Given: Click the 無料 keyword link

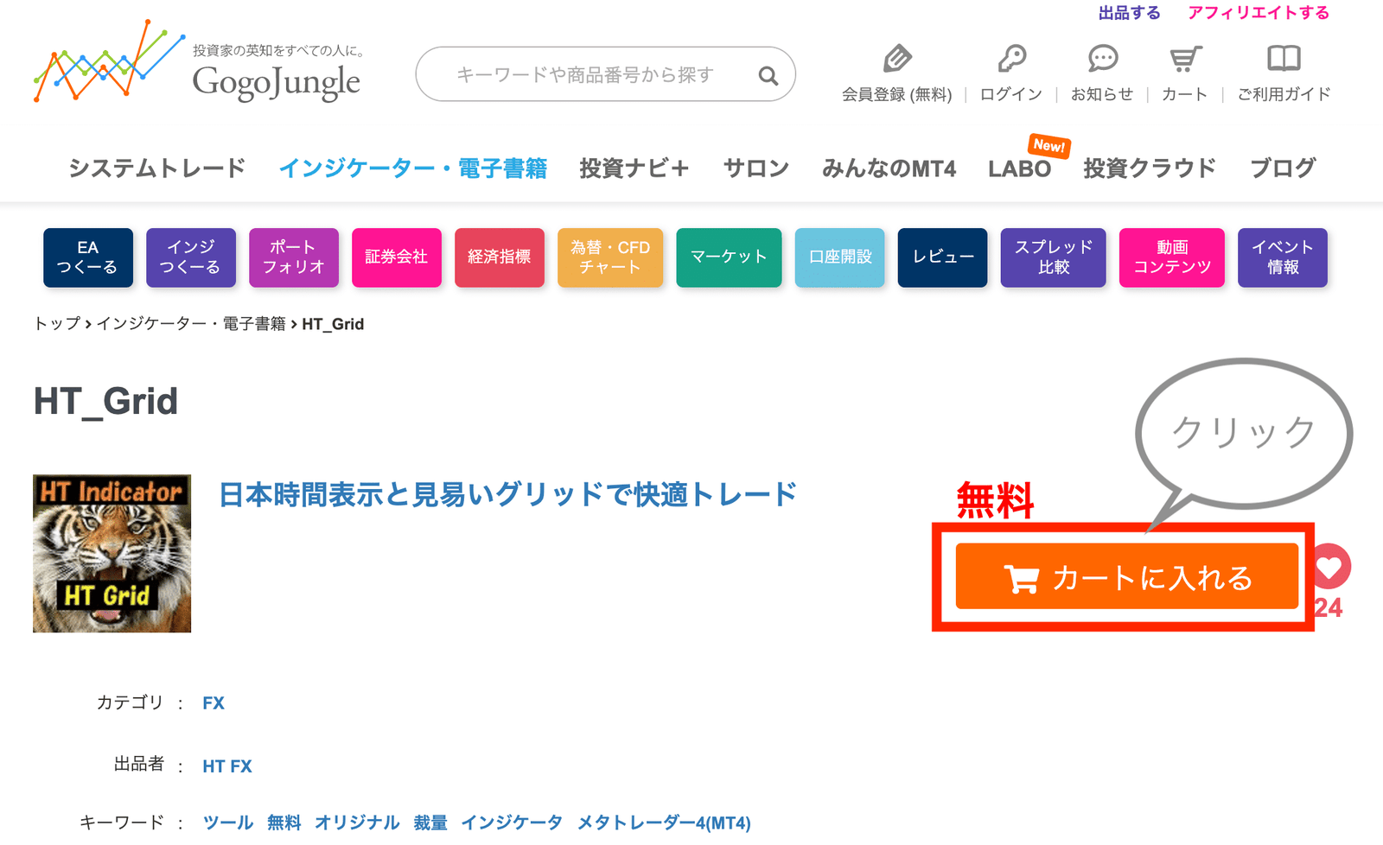Looking at the screenshot, I should pyautogui.click(x=284, y=823).
